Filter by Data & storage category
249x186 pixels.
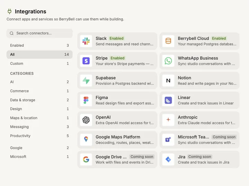(x=39, y=100)
